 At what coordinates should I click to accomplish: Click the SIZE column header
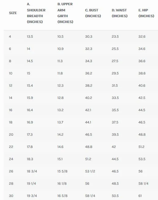pyautogui.click(x=13, y=13)
